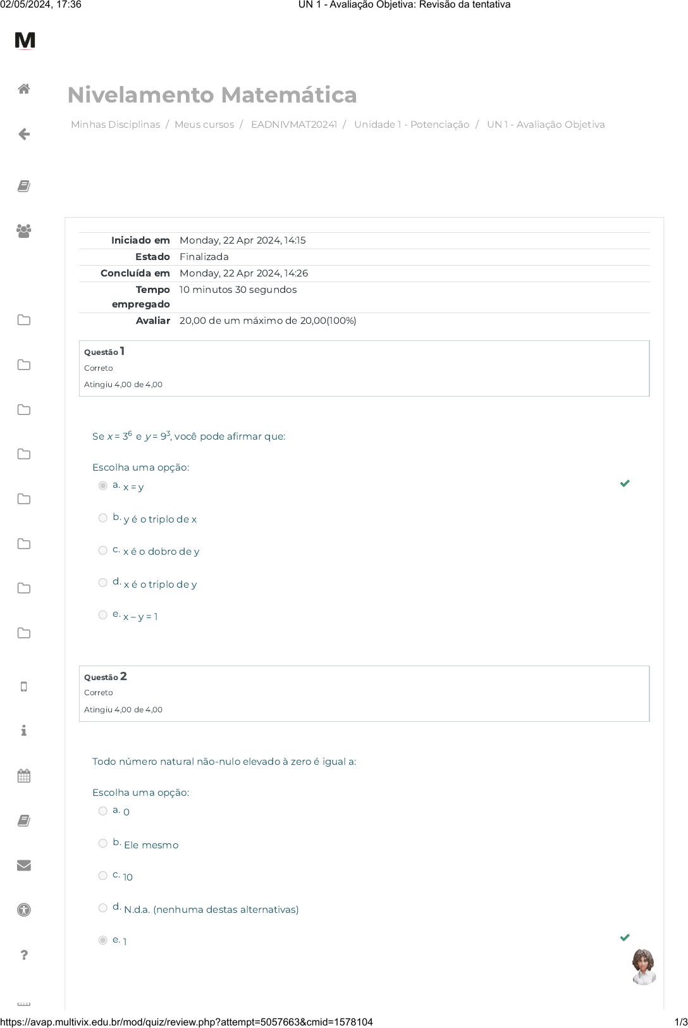The height and width of the screenshot is (1028, 688).
Task: Open the users group sidebar icon
Action: tap(24, 231)
